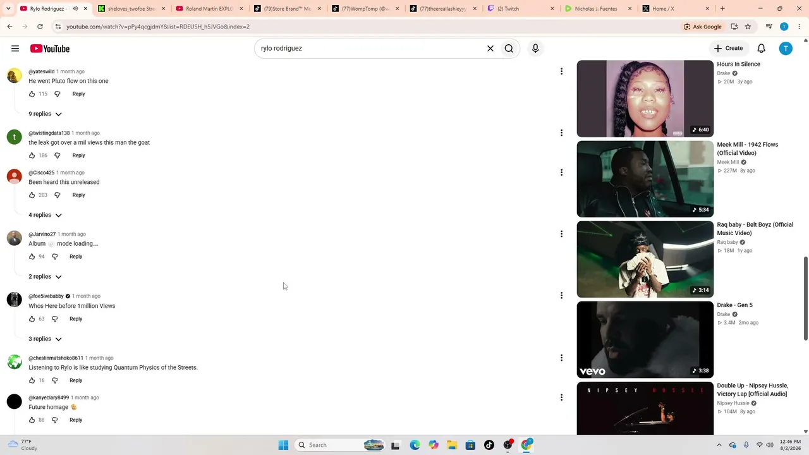Like the @kanyeclary8499 comment
809x455 pixels.
coord(32,420)
